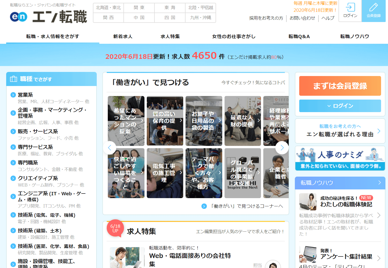Viewport: 388px width, 268px height.
Task: Open the 新着求人 navigation tab
Action: pos(123,36)
